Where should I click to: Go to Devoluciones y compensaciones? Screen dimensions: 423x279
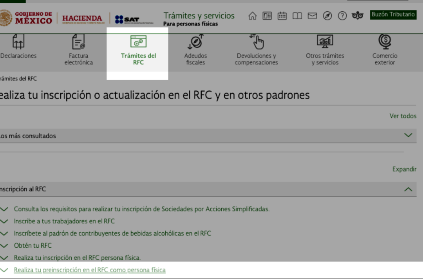point(256,51)
